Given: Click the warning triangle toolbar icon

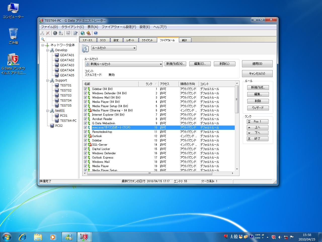Looking at the screenshot, I should [x=88, y=33].
